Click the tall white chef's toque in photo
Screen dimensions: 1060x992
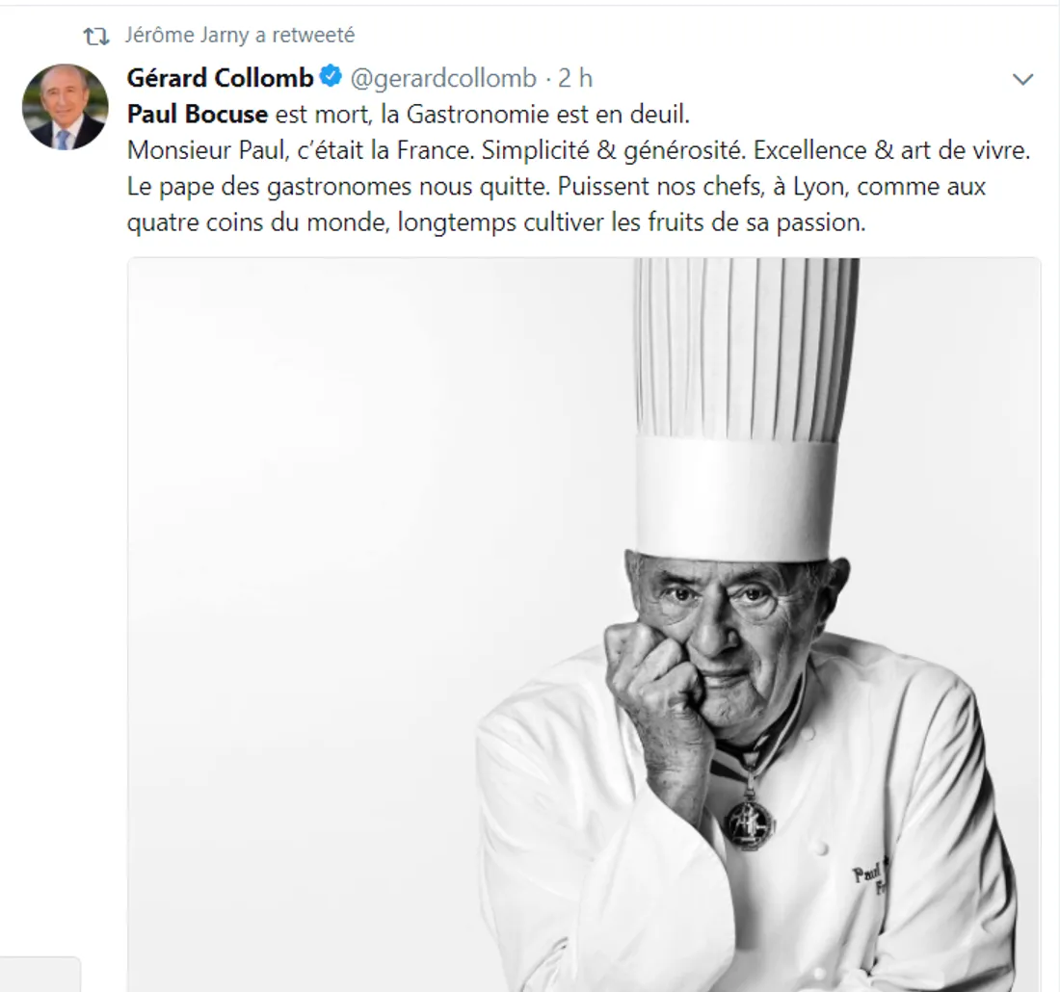click(x=739, y=410)
